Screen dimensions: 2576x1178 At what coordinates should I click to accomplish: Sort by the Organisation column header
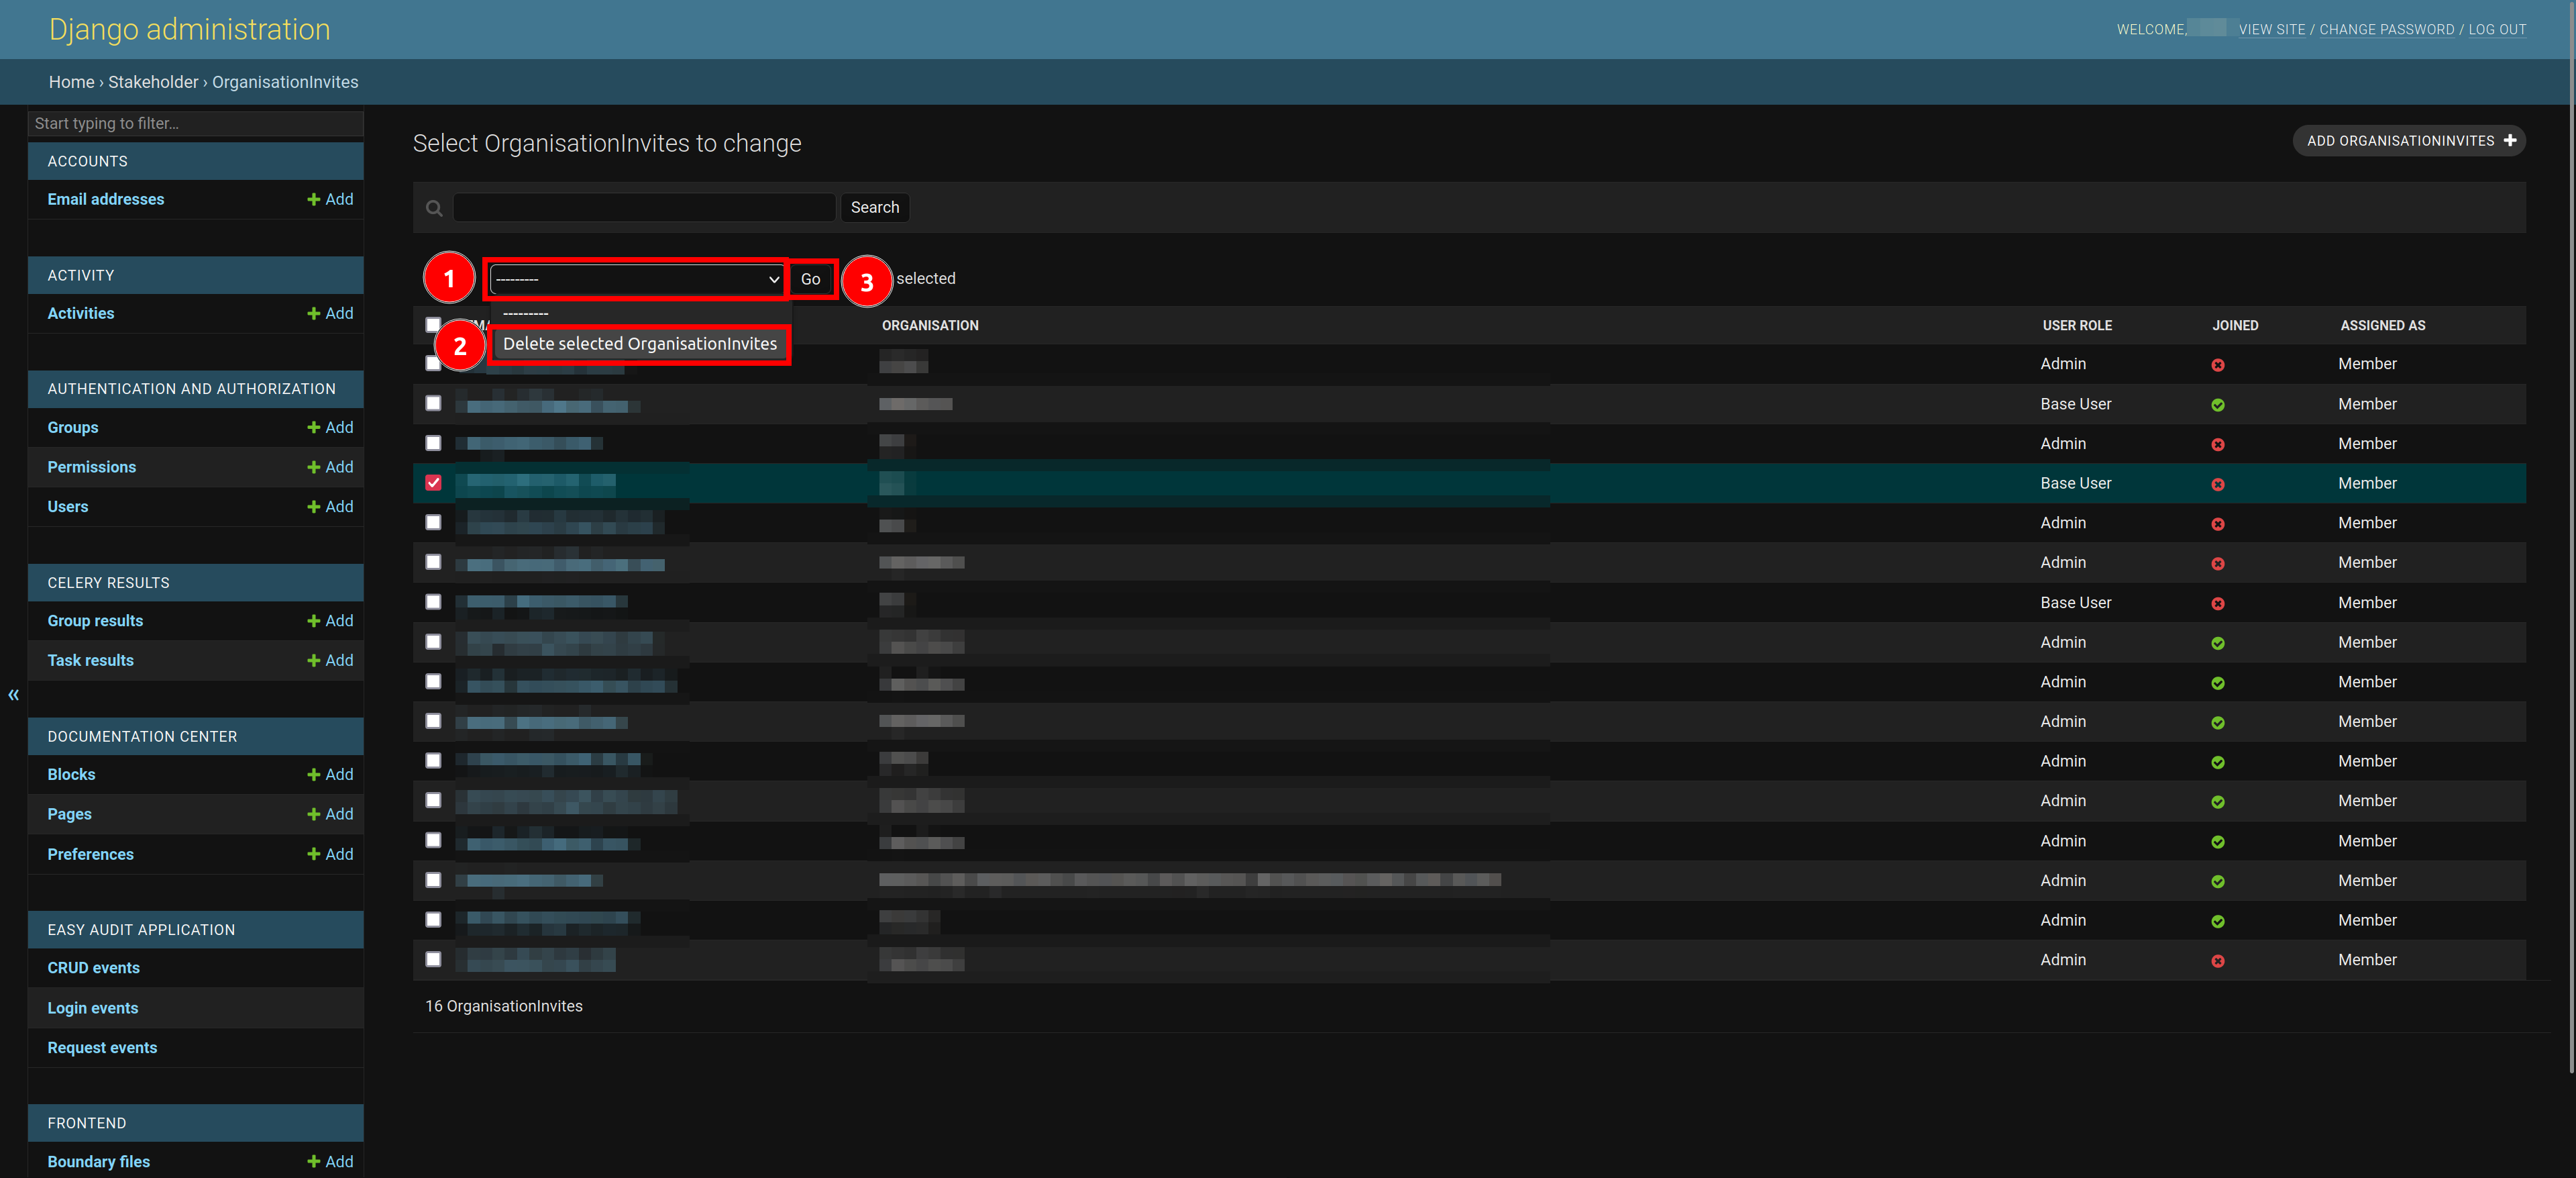click(x=930, y=326)
